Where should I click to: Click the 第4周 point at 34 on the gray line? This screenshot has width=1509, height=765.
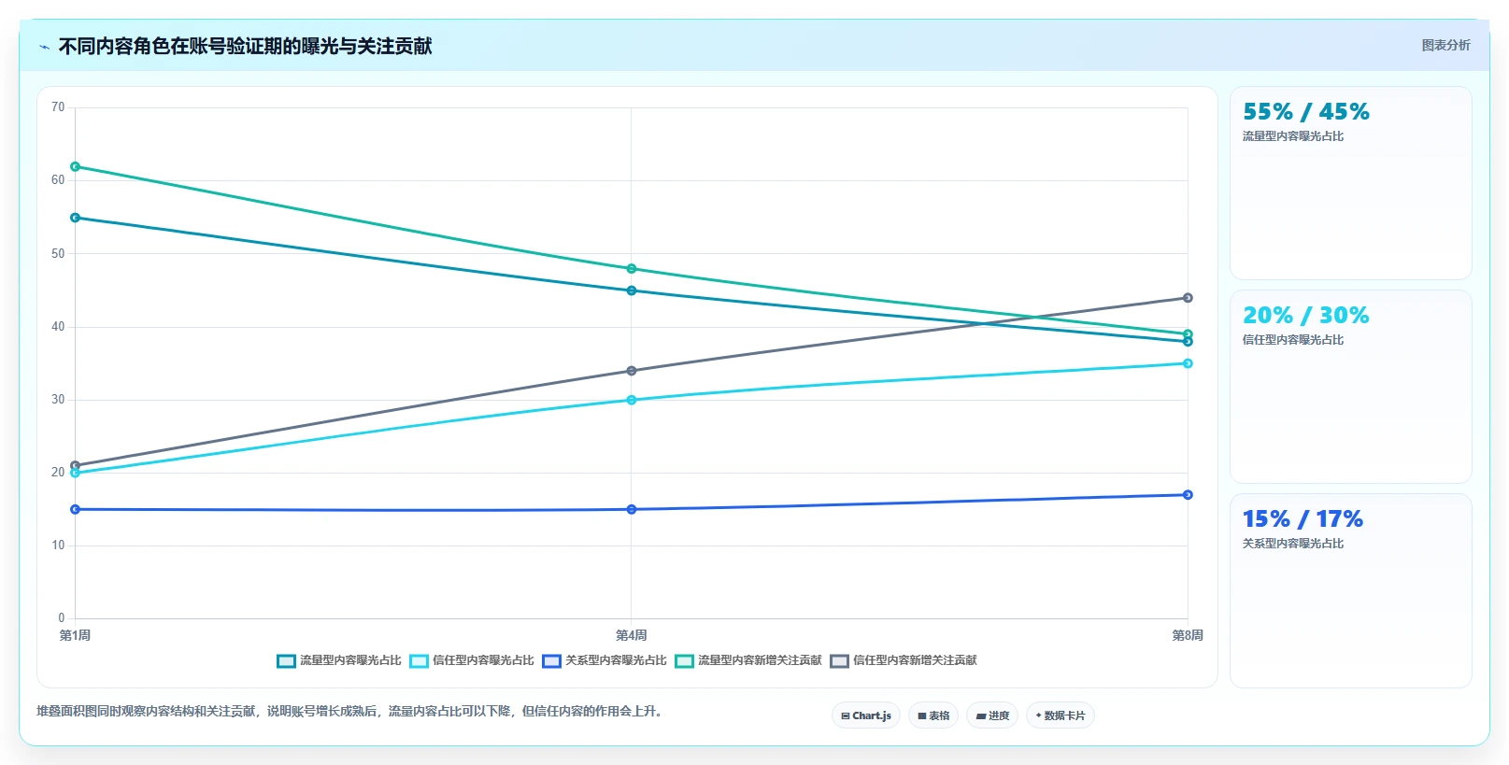(x=632, y=371)
